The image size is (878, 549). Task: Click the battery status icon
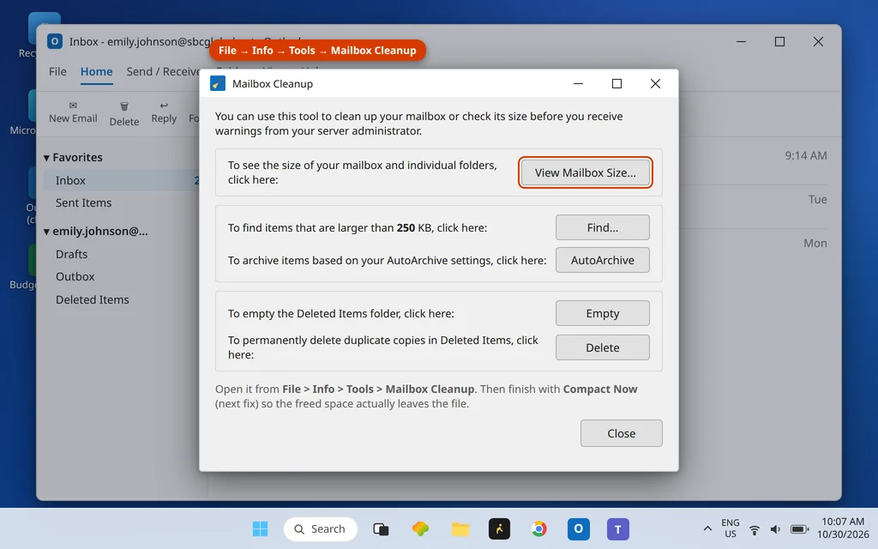(x=800, y=529)
